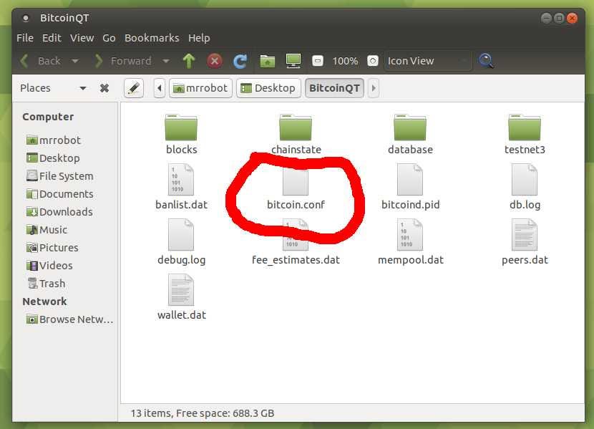Navigate up one directory using the Up arrow

coord(188,61)
